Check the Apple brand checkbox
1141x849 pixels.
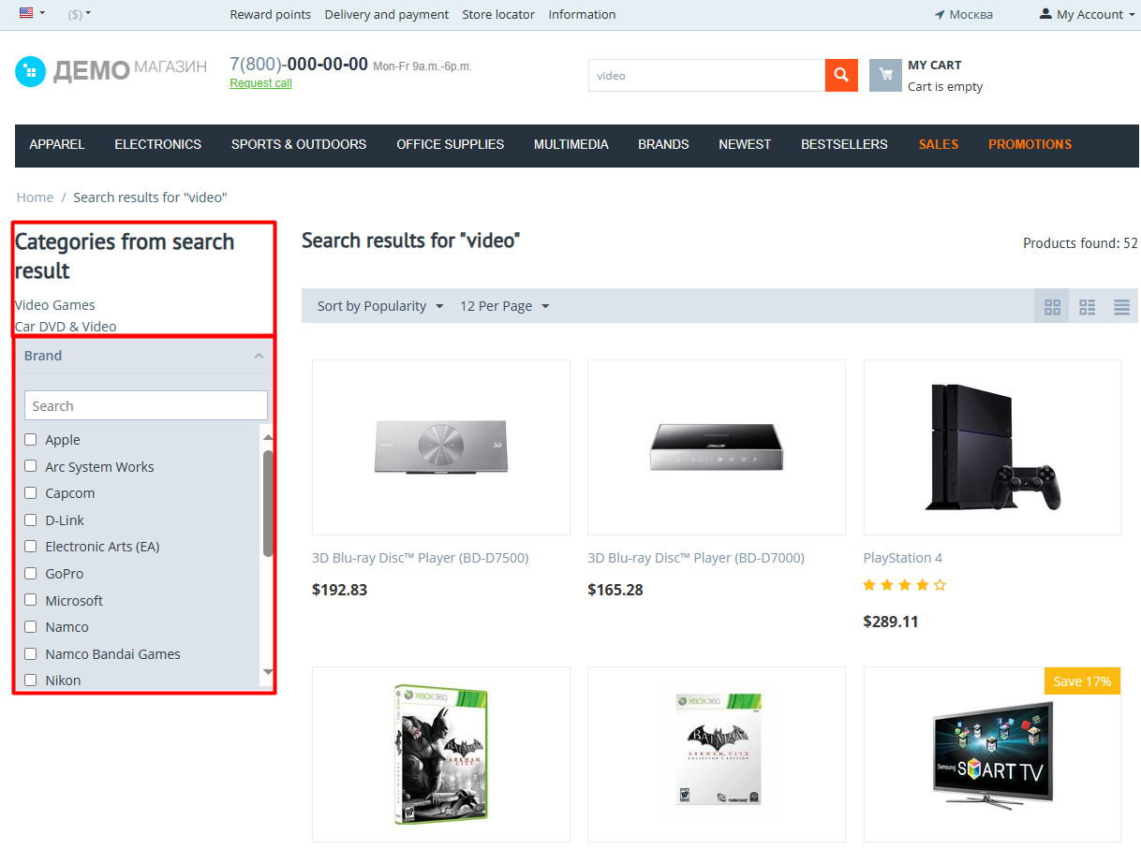coord(31,439)
